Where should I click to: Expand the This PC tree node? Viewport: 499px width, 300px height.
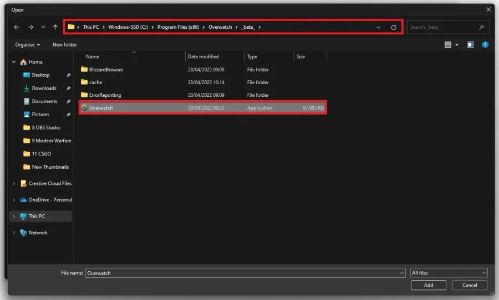(14, 216)
